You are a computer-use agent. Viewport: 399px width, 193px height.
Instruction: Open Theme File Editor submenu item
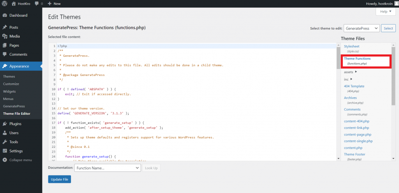pyautogui.click(x=17, y=114)
